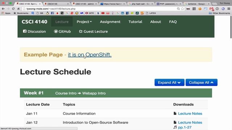Image resolution: width=232 pixels, height=130 pixels.
Task: Click the Facebook icon beside Discussion
Action: pos(25,31)
